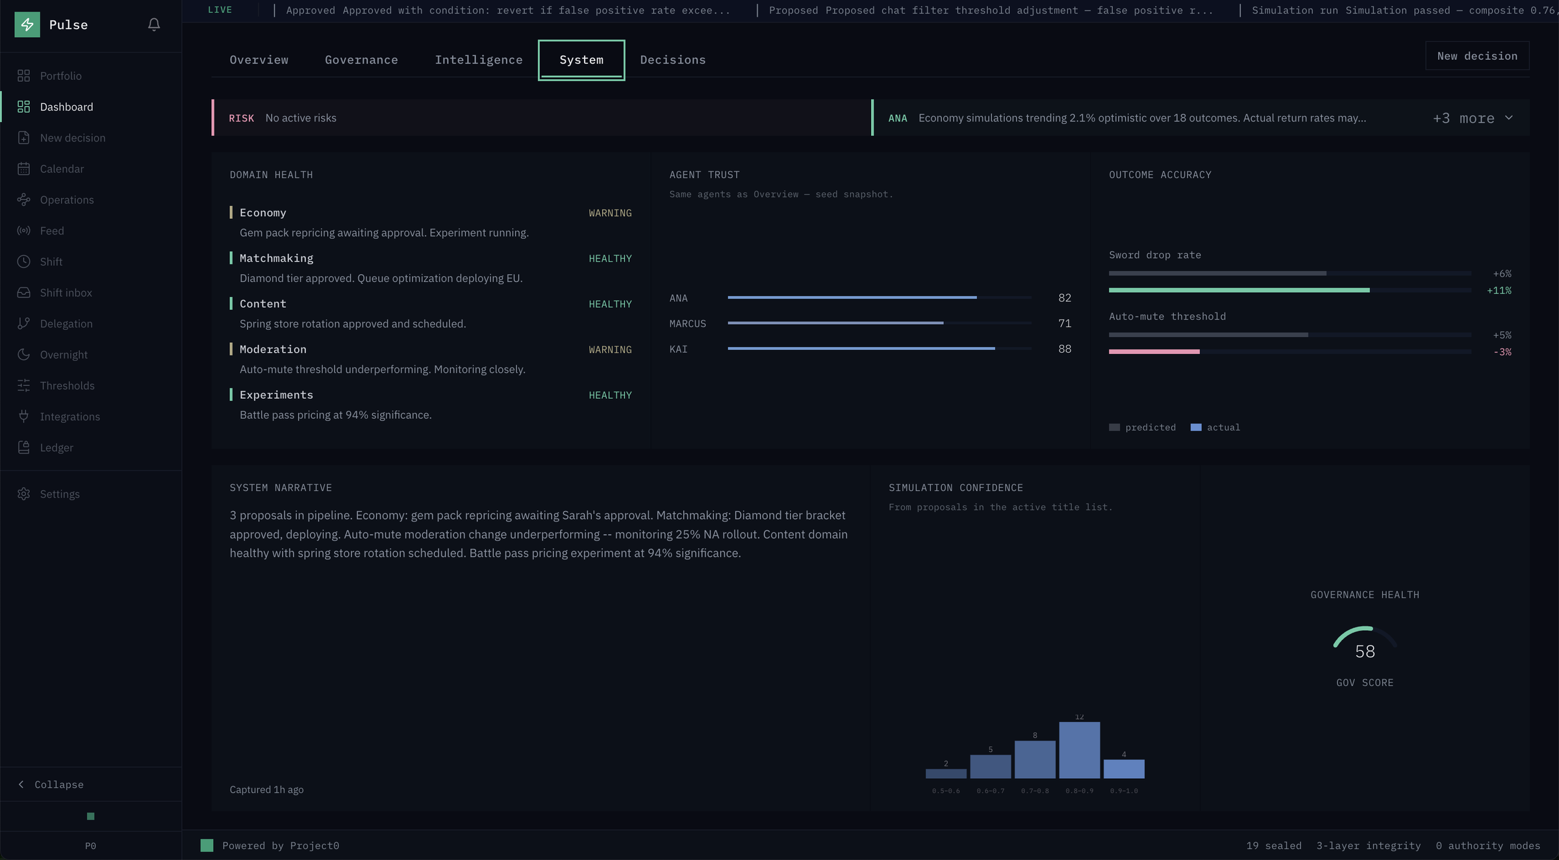Image resolution: width=1559 pixels, height=860 pixels.
Task: Click the Overnight moon icon
Action: (24, 355)
